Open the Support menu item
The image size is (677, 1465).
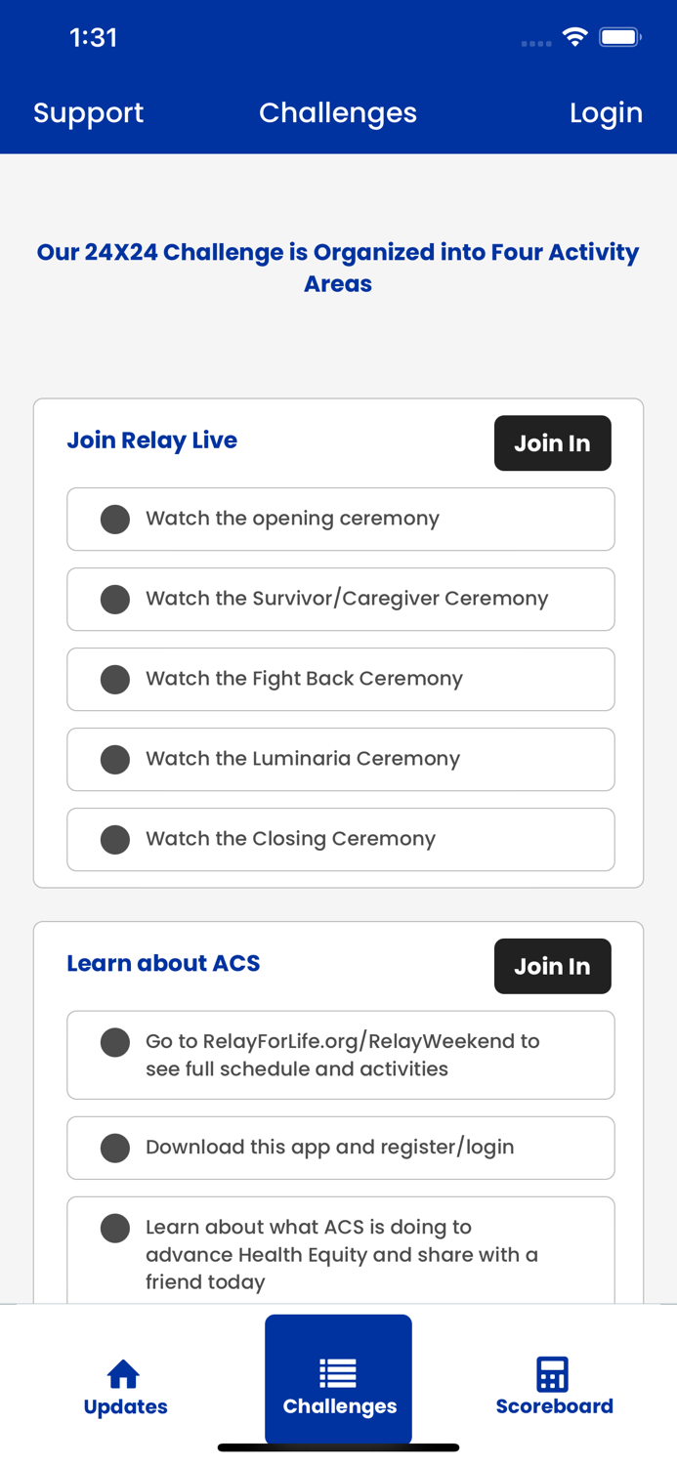tap(88, 113)
